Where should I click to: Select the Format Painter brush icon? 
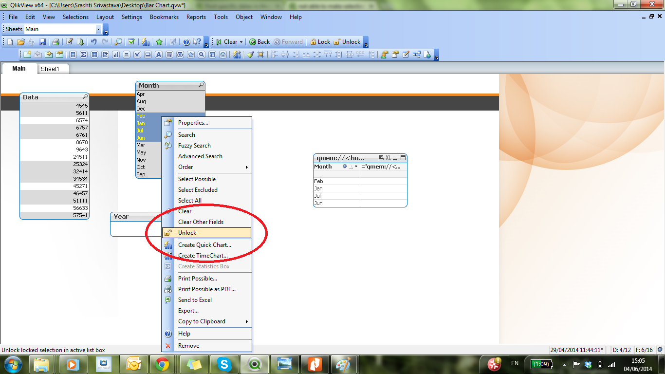tap(250, 55)
